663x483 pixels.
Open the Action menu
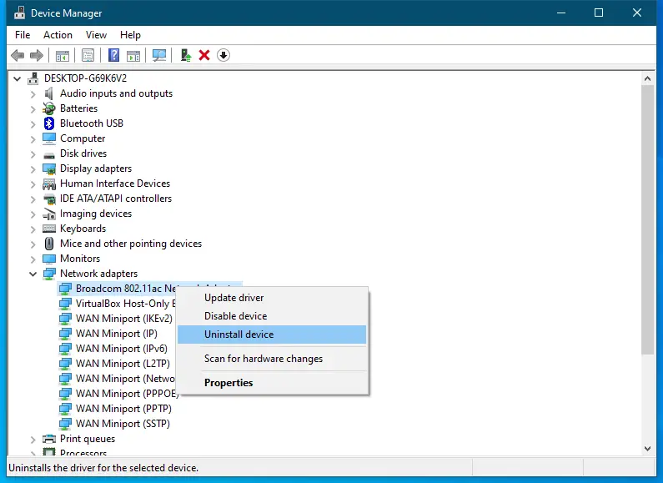pos(58,35)
